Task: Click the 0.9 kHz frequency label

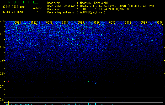Action: coord(2,60)
